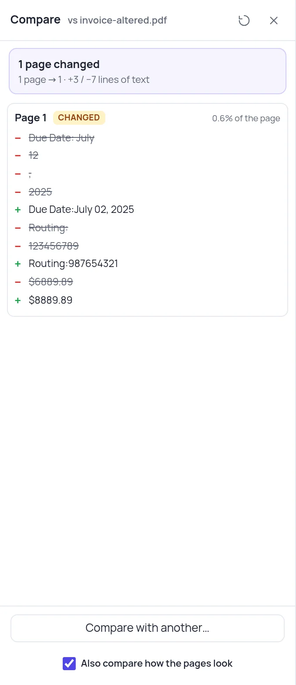This screenshot has height=685, width=296.
Task: Uncheck Also compare how the pages look
Action: tap(69, 664)
